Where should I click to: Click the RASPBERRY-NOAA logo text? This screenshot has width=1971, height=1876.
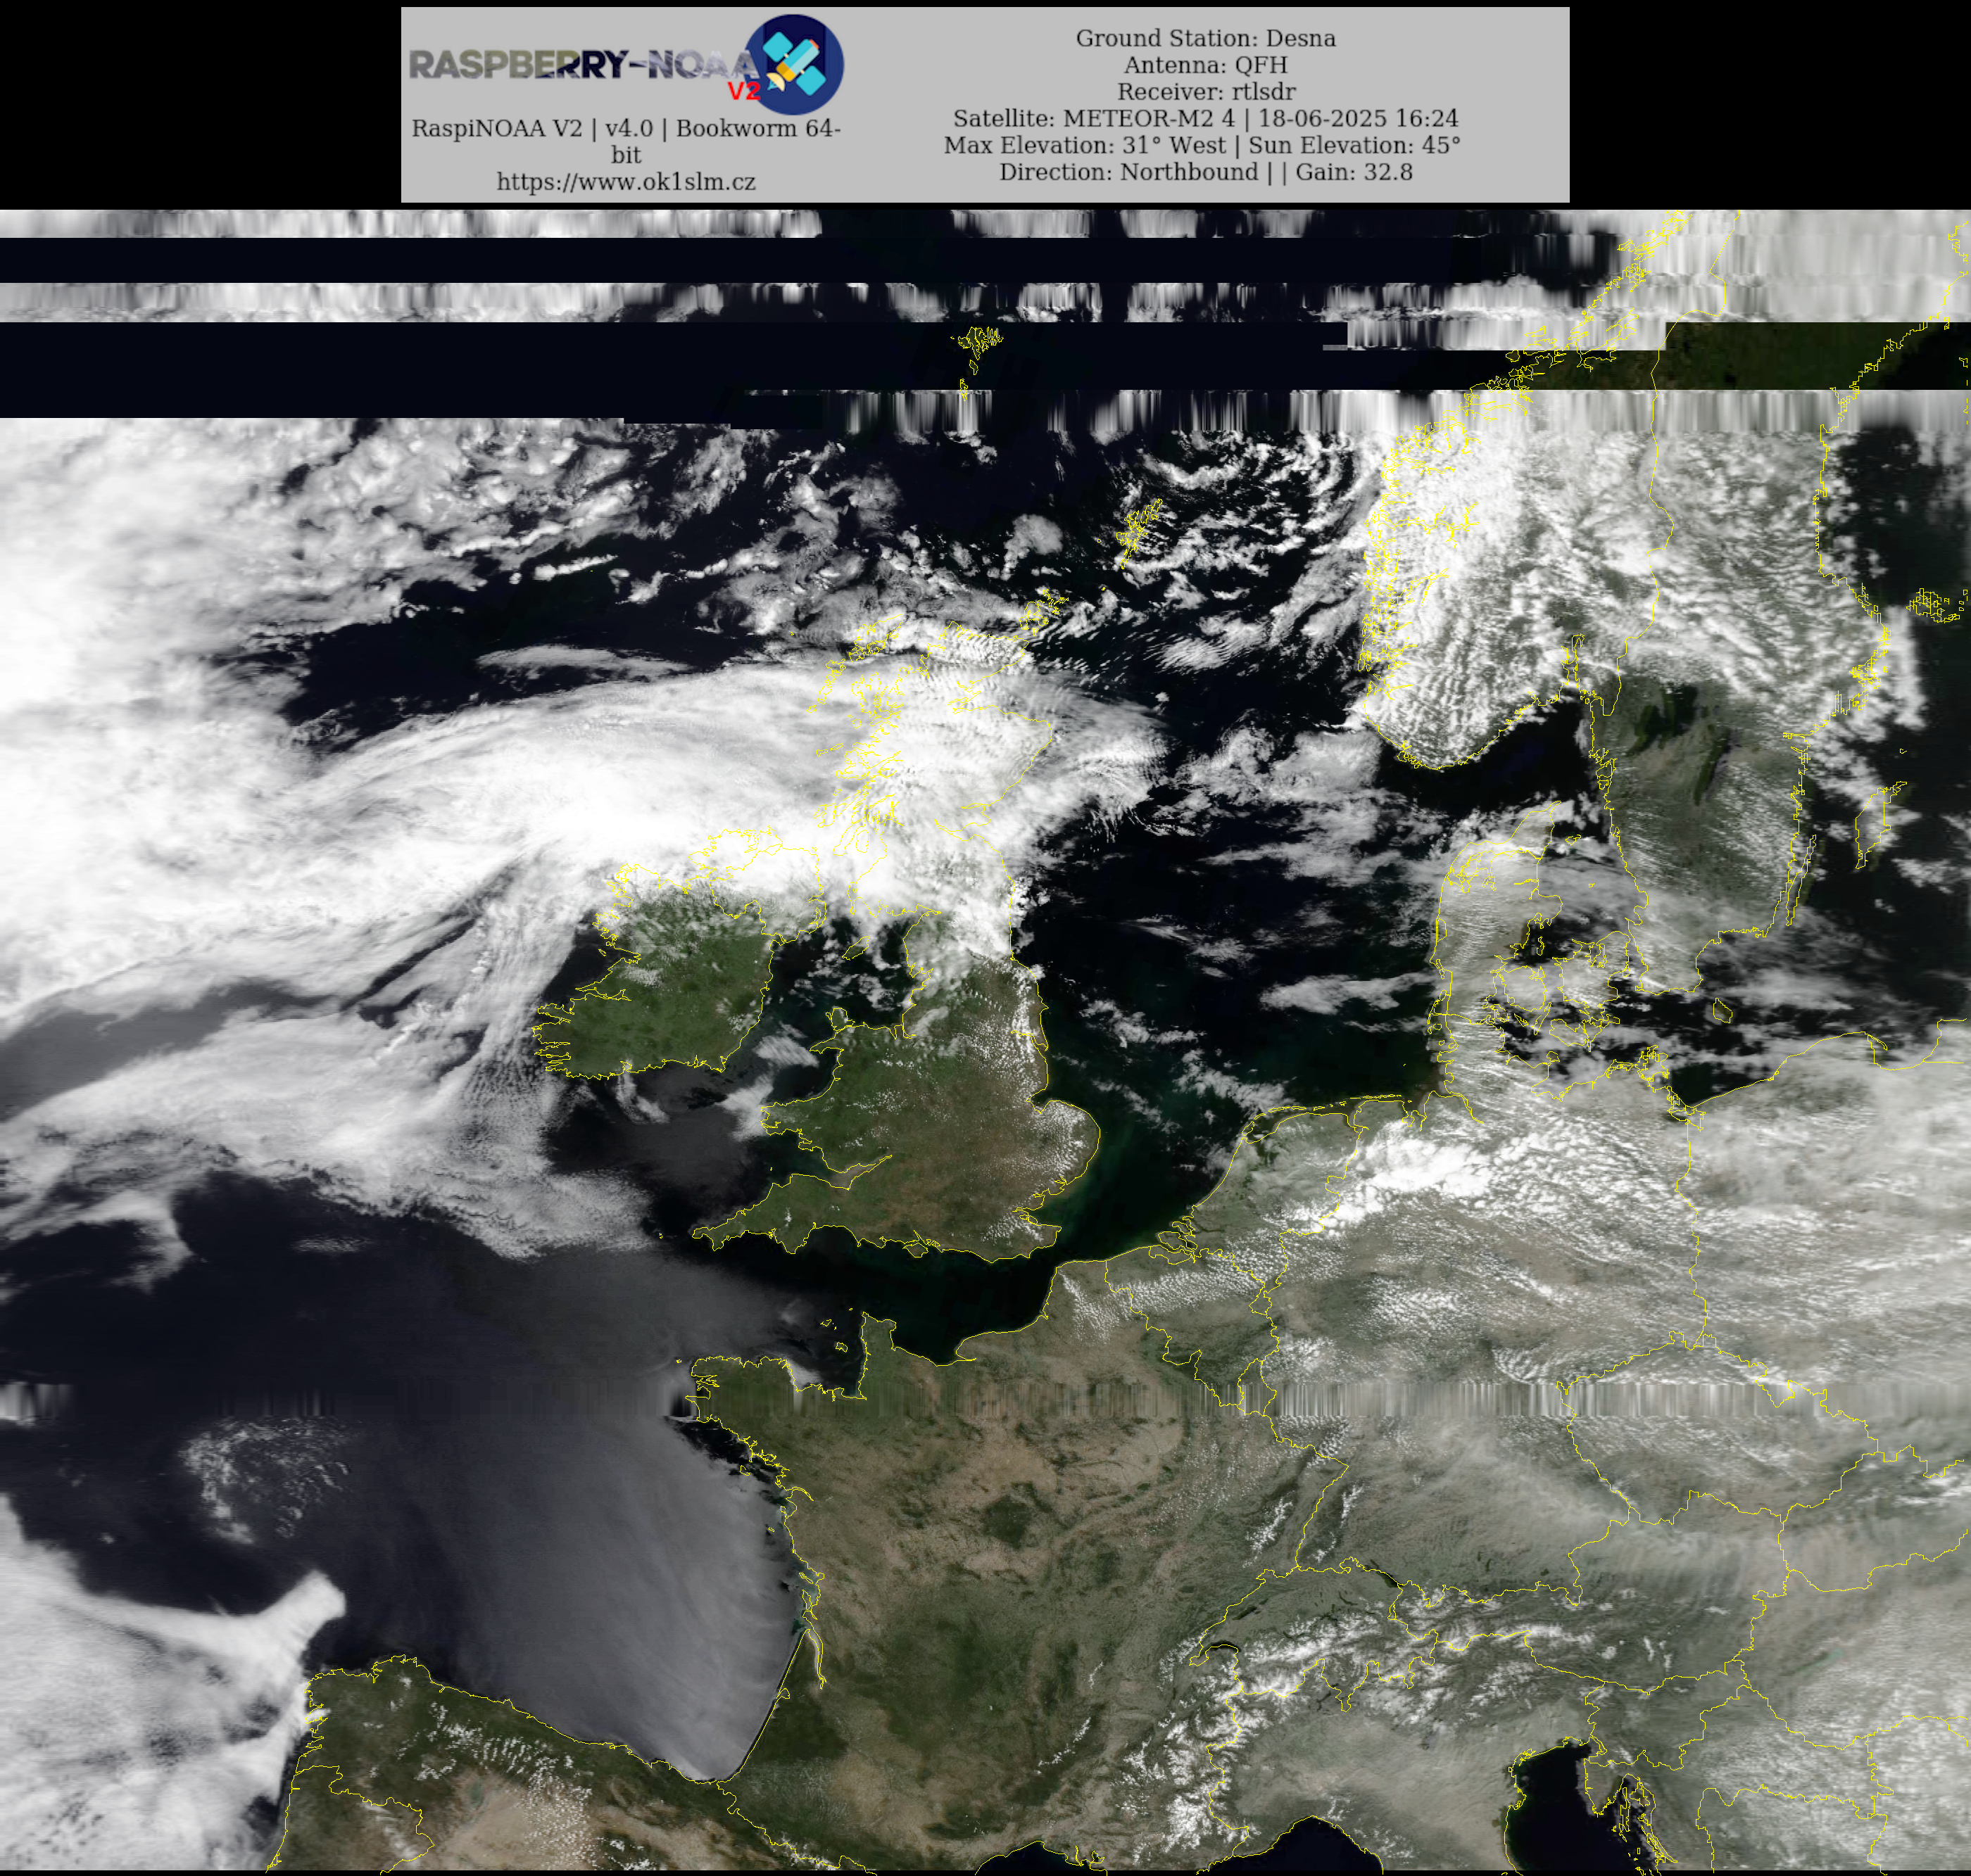click(584, 65)
